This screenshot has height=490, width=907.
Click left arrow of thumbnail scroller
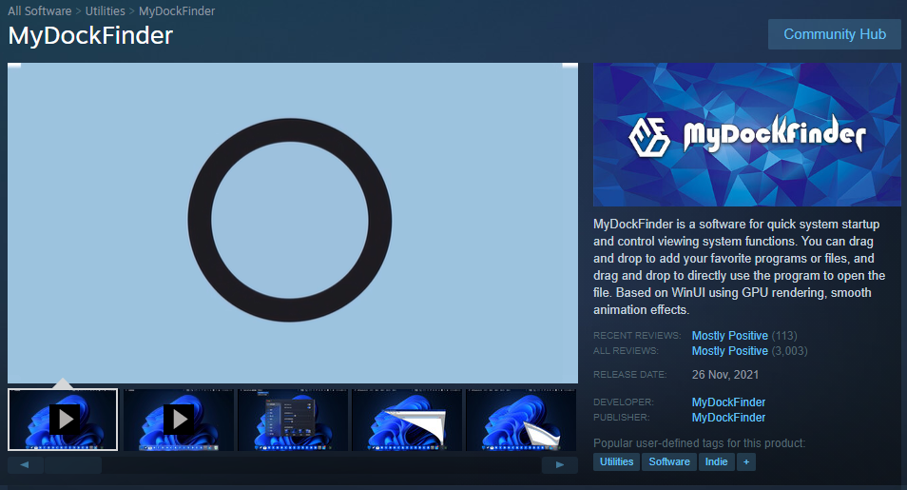25,464
